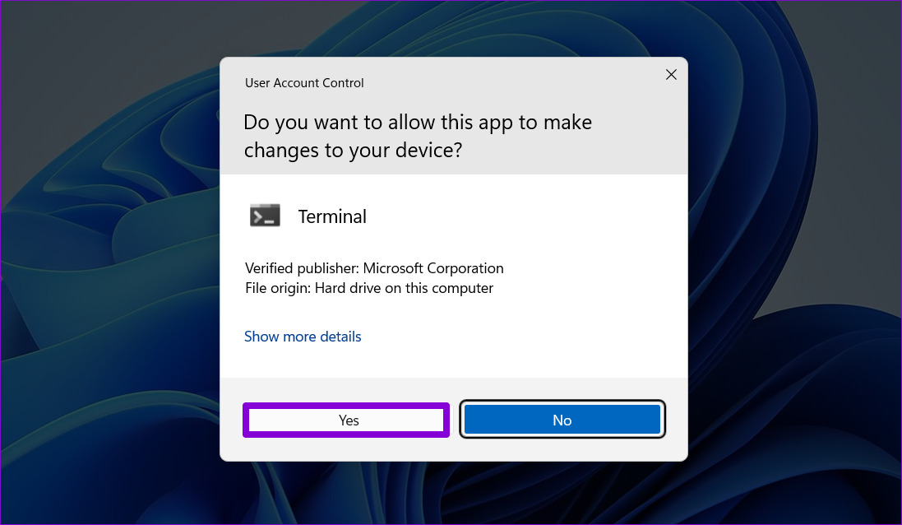
Task: Close the User Account Control dialog
Action: click(x=671, y=75)
